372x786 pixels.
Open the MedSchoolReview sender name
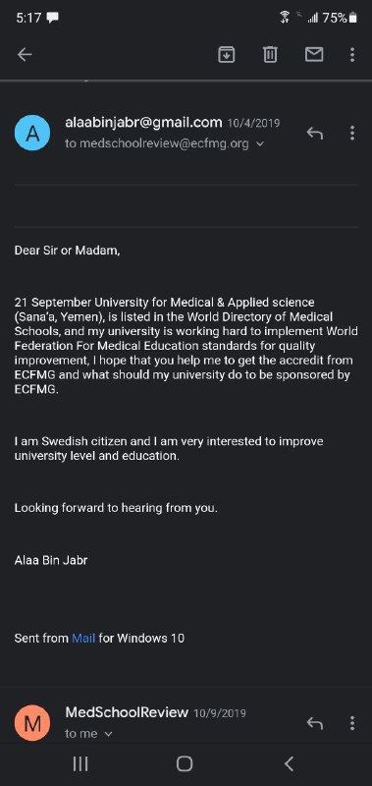[127, 712]
